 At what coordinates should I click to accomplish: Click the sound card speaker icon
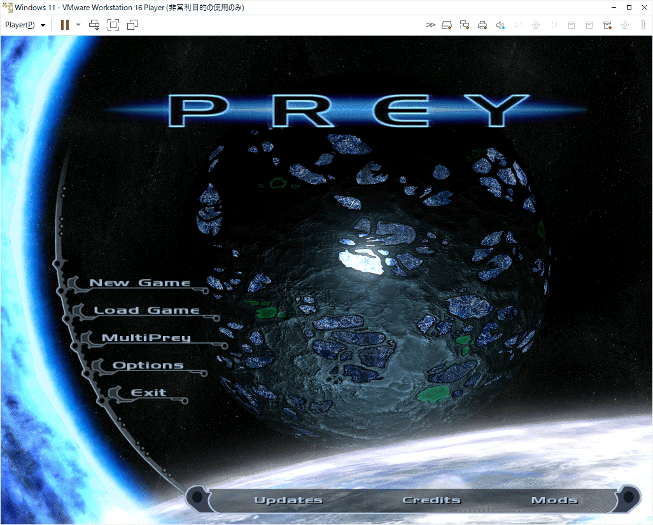(501, 25)
